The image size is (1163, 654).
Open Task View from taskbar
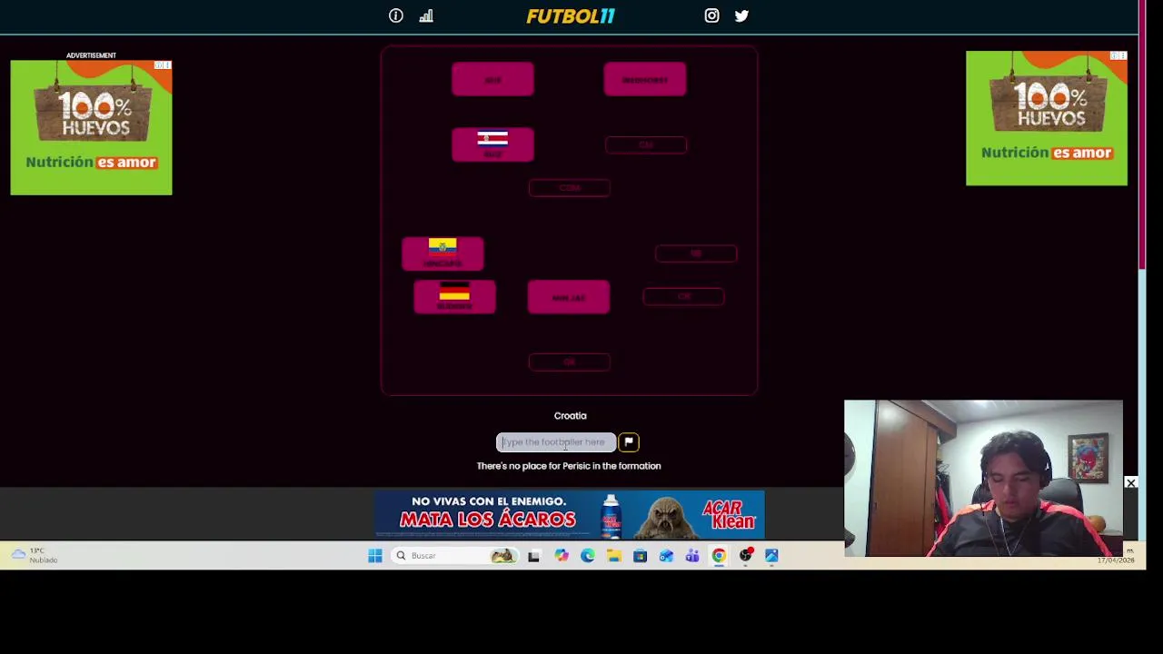[x=533, y=556]
